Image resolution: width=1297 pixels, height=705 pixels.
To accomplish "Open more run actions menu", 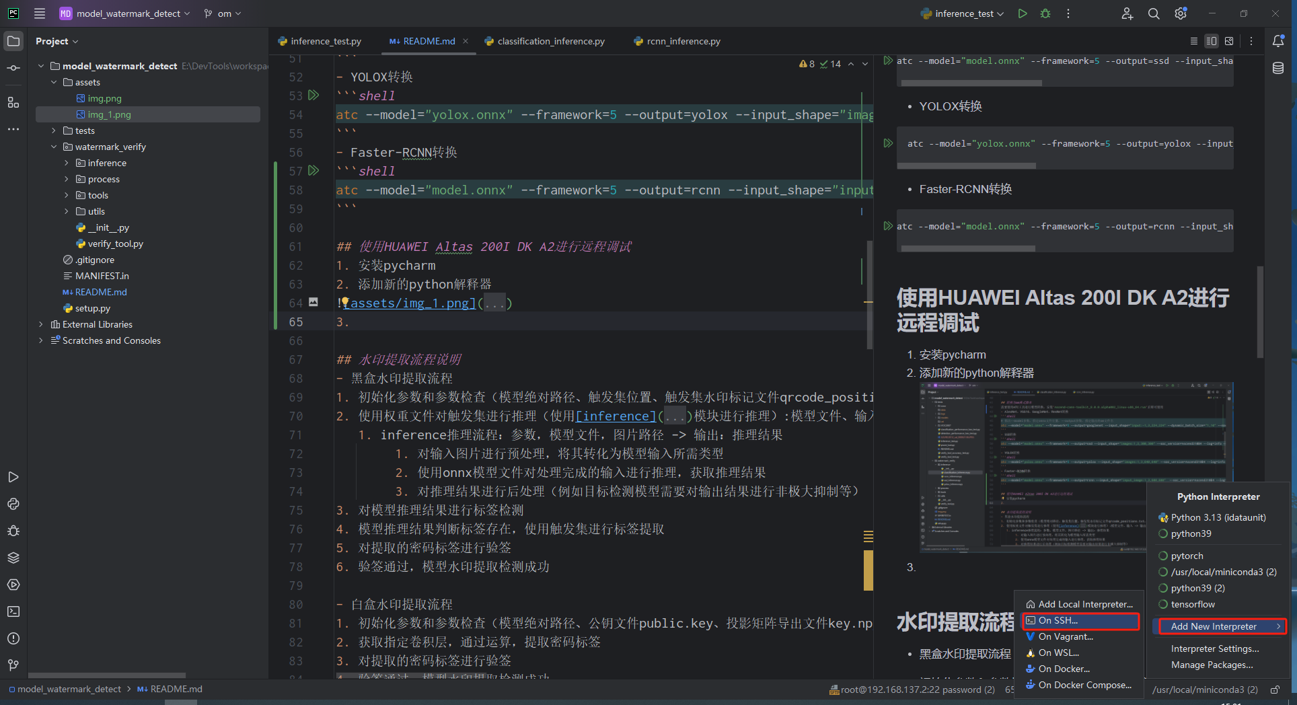I will point(1068,13).
